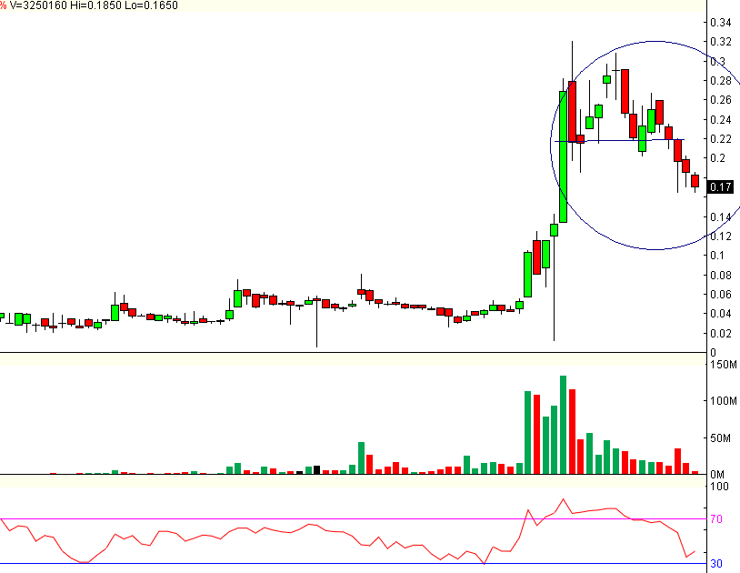Click the 0.02 price axis label
This screenshot has width=740, height=573.
coord(721,333)
